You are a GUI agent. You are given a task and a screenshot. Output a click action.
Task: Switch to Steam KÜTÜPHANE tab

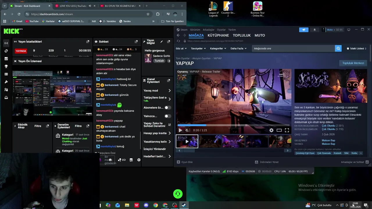point(218,35)
